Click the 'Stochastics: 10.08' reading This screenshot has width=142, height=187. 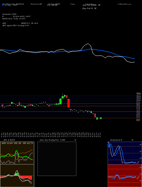9,14
